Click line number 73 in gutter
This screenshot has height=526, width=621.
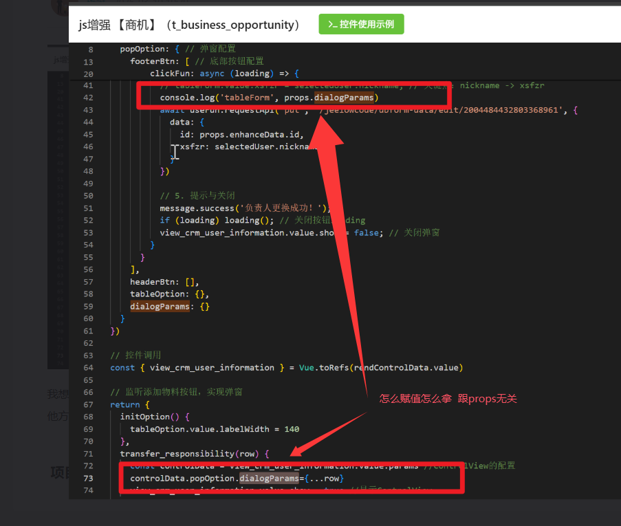point(87,478)
